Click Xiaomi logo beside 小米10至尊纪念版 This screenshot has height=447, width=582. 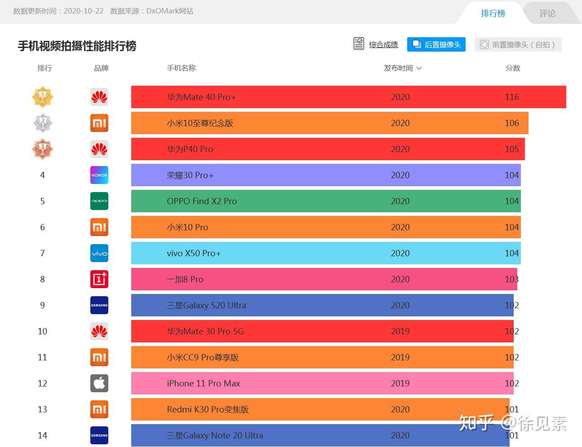(99, 123)
